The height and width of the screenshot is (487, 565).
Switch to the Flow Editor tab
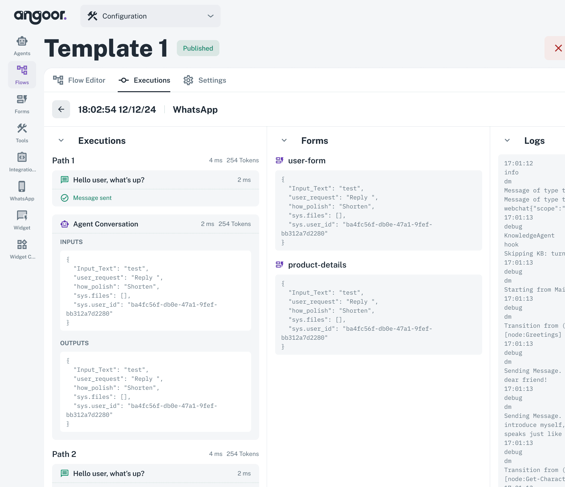tap(79, 80)
